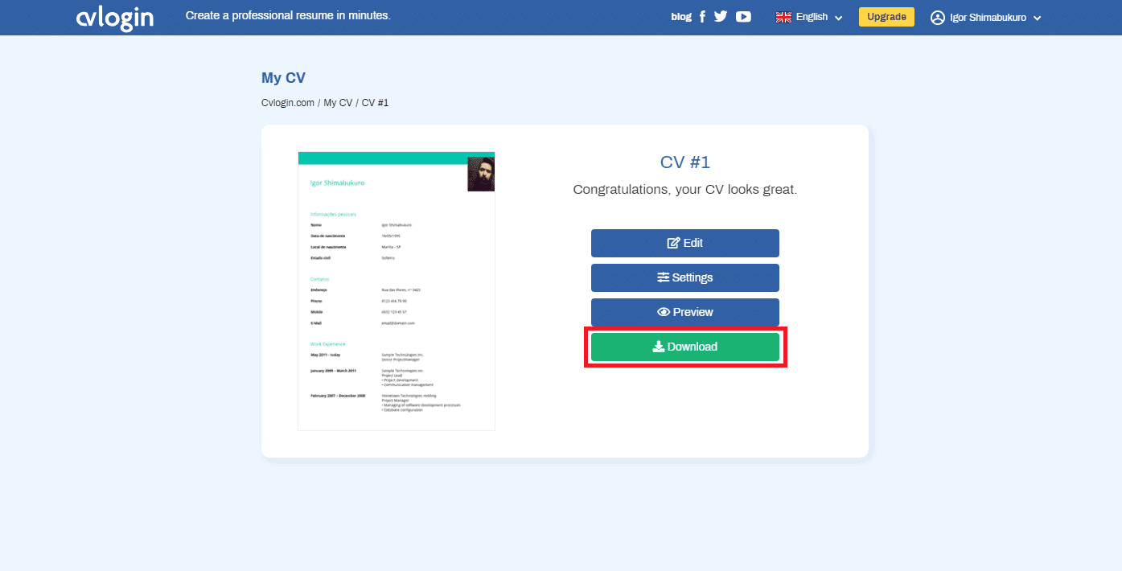Open the blog from the header
The height and width of the screenshot is (571, 1122).
pyautogui.click(x=680, y=16)
